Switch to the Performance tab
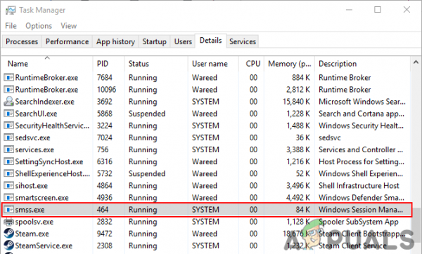Viewport: 422px width, 254px height. [67, 41]
